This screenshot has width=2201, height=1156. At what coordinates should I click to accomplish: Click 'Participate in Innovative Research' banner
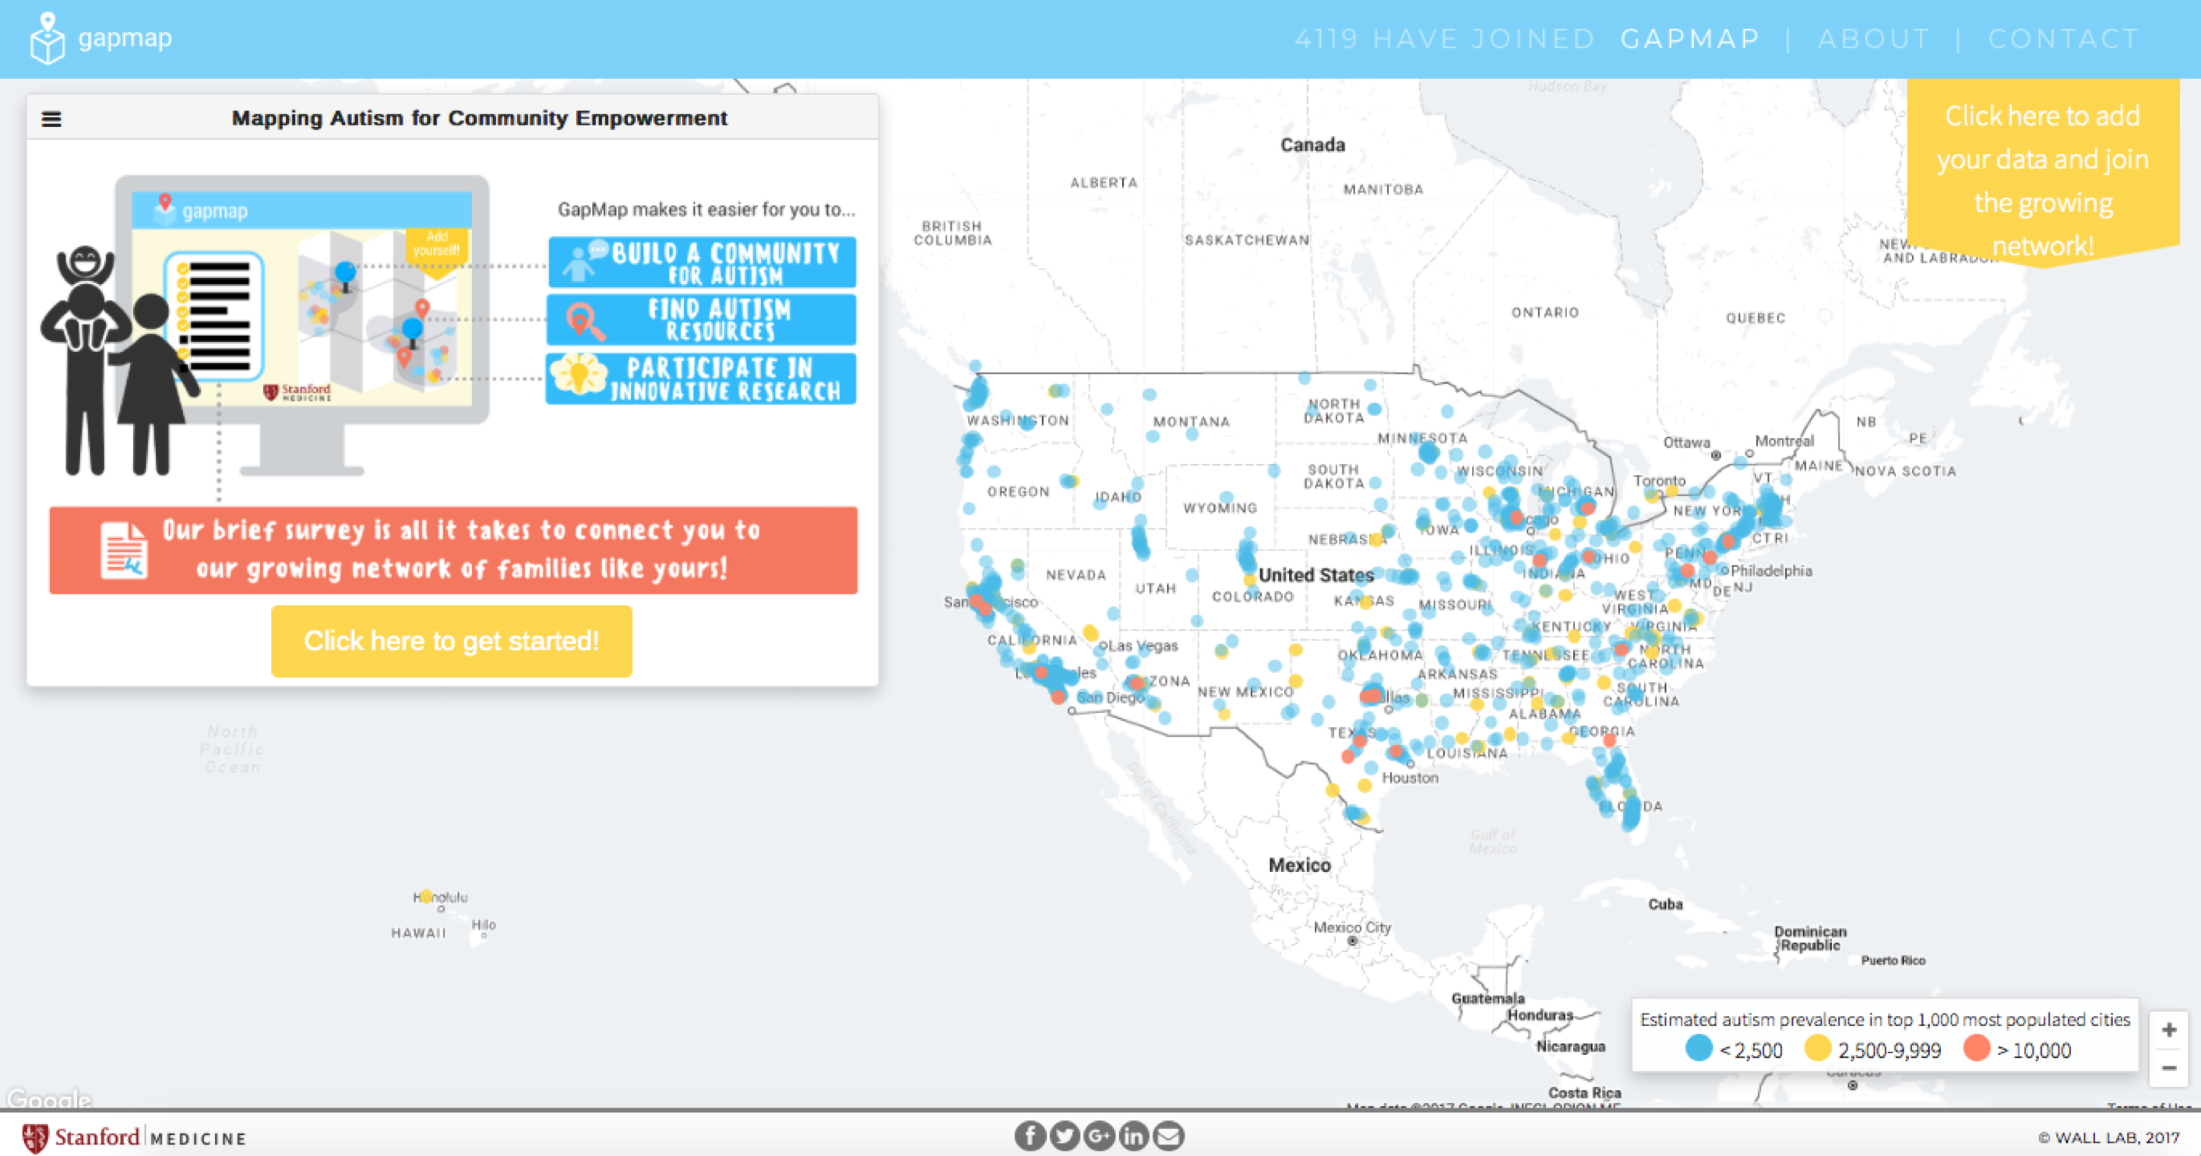pyautogui.click(x=702, y=379)
